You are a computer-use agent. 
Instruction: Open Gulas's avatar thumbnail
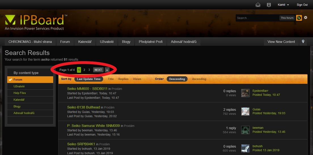click(245, 111)
